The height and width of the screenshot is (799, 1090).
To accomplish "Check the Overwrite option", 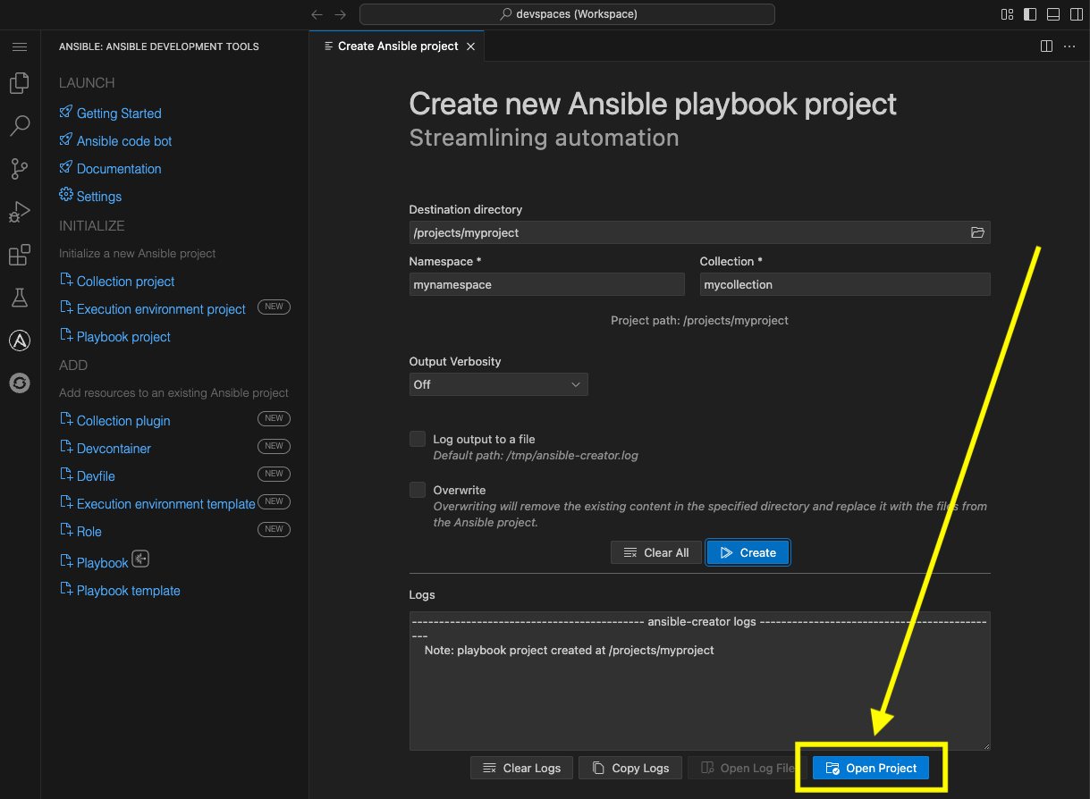I will click(x=418, y=490).
